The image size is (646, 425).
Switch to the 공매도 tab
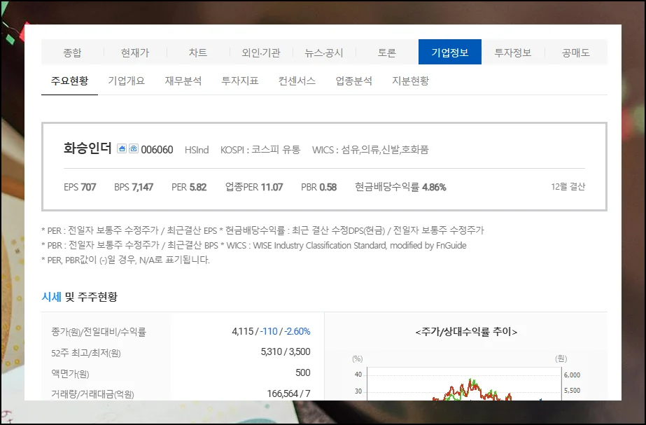[x=576, y=51]
